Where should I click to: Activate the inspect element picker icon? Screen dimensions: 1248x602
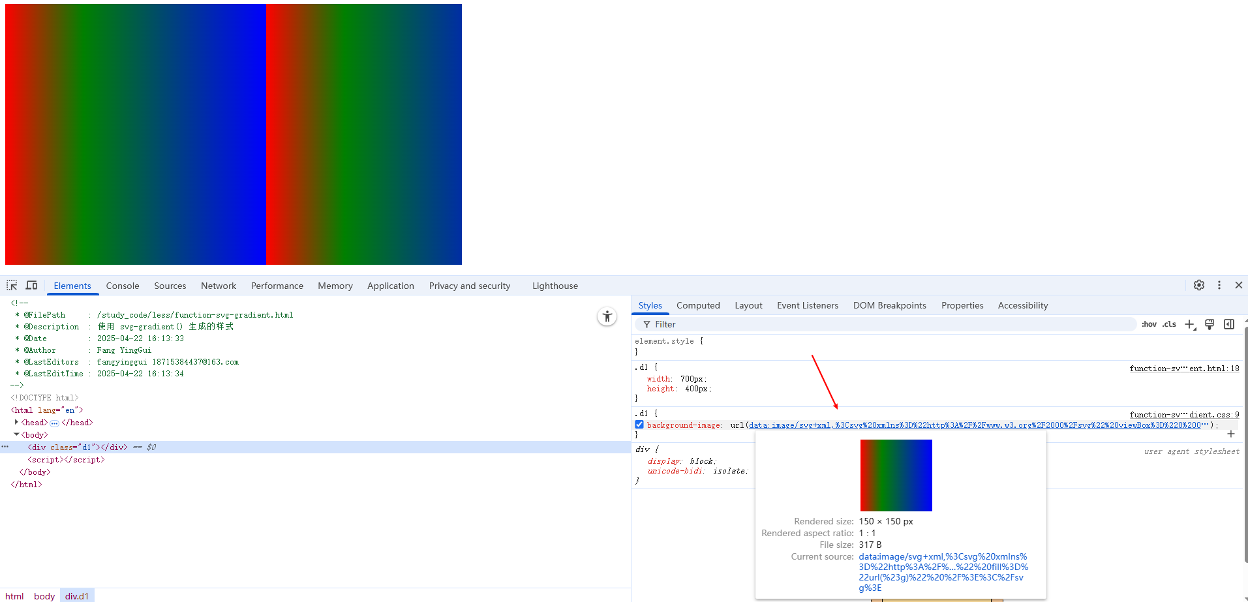[x=12, y=285]
